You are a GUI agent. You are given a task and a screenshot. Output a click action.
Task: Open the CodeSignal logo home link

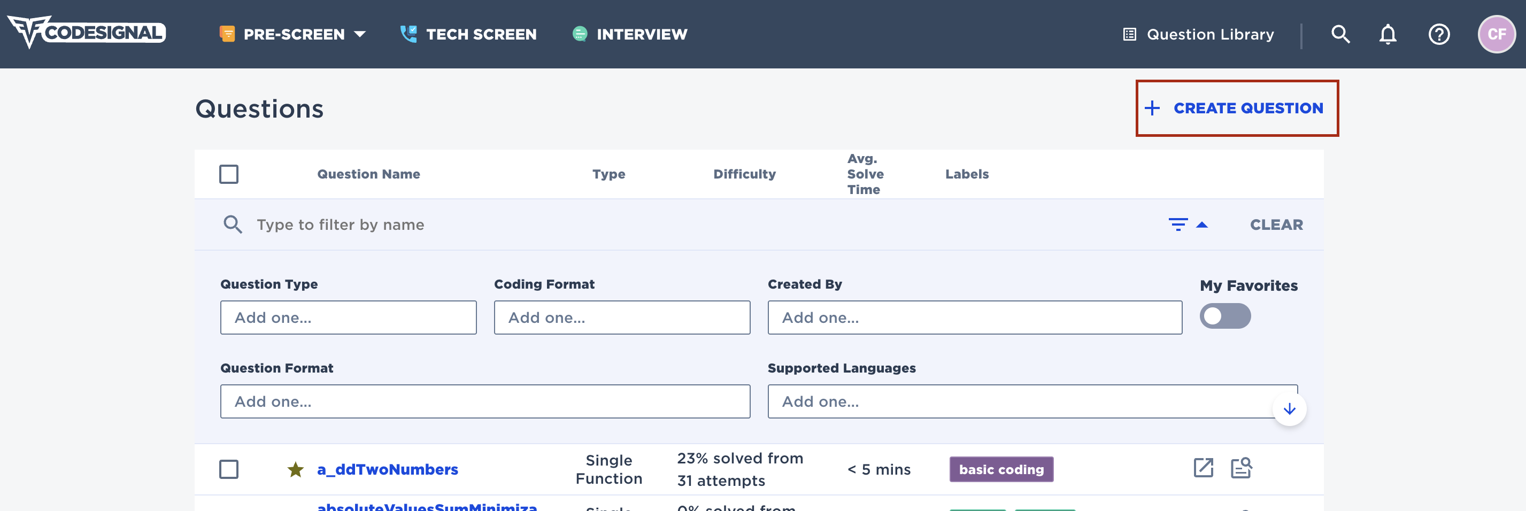pyautogui.click(x=87, y=33)
